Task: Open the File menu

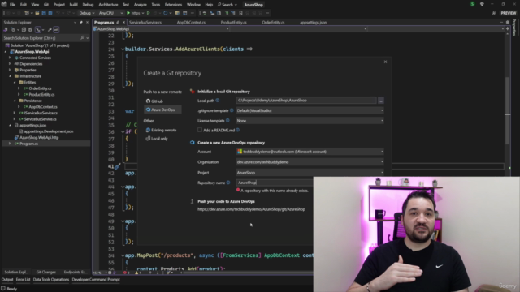Action: [x=12, y=5]
